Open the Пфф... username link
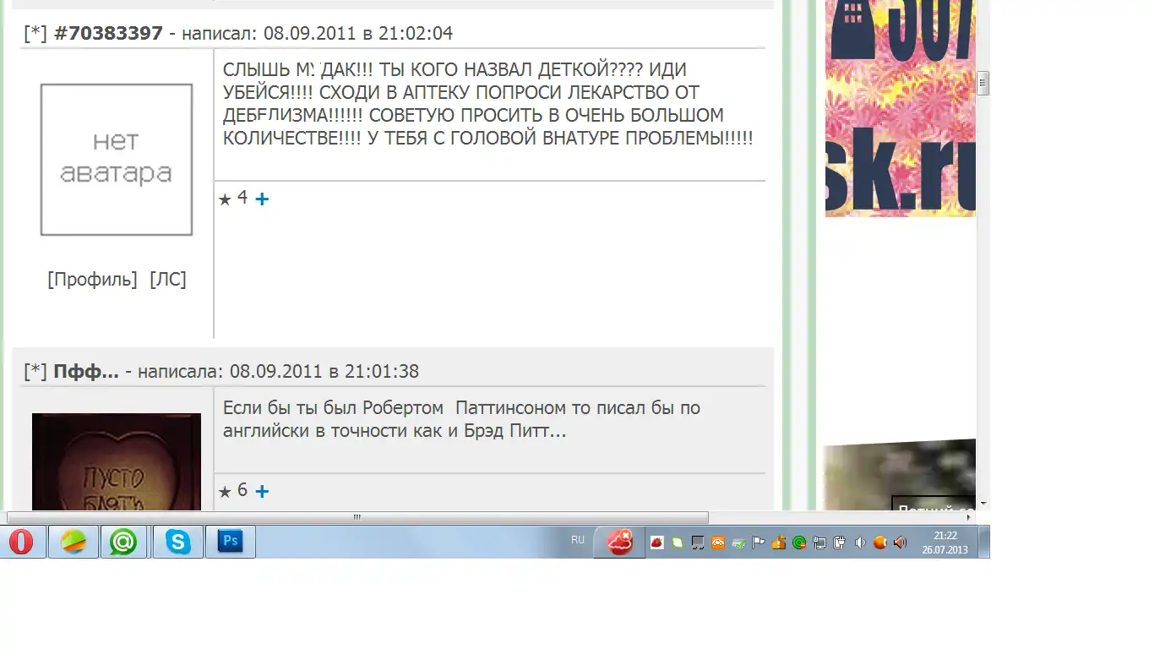This screenshot has width=1149, height=649. point(86,372)
